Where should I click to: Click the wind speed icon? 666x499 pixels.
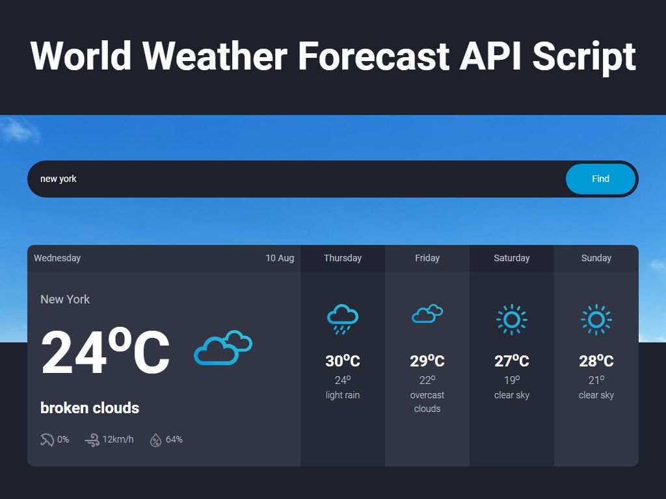(x=92, y=440)
